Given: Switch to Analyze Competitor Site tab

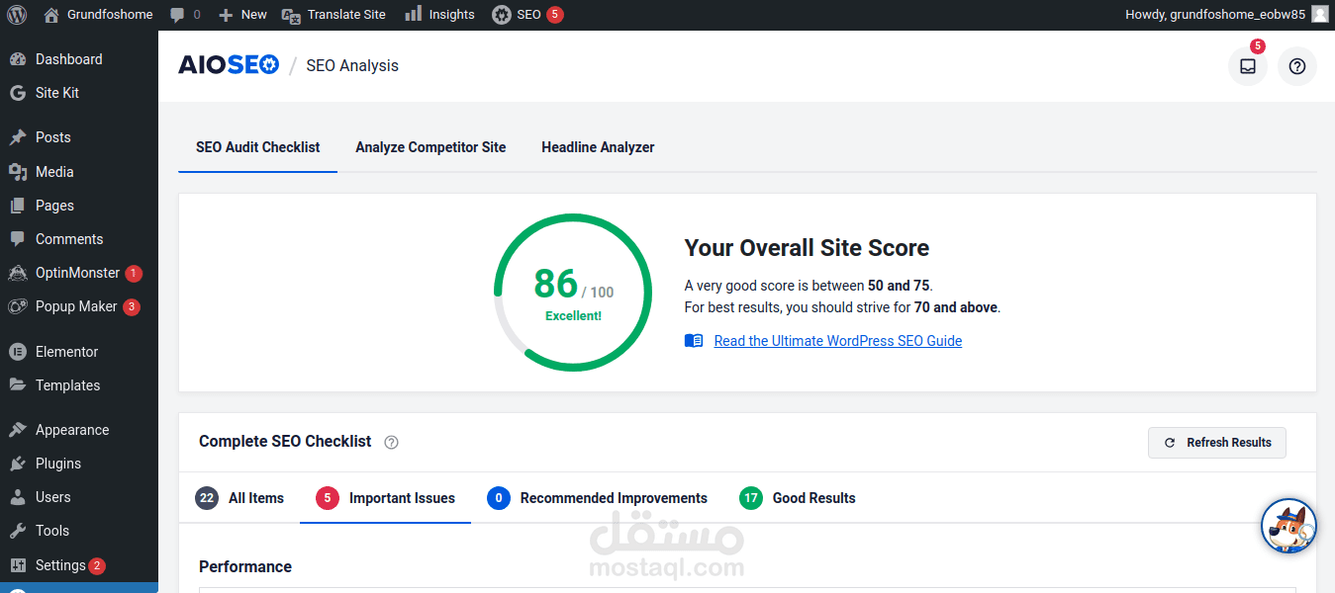Looking at the screenshot, I should click(x=430, y=147).
